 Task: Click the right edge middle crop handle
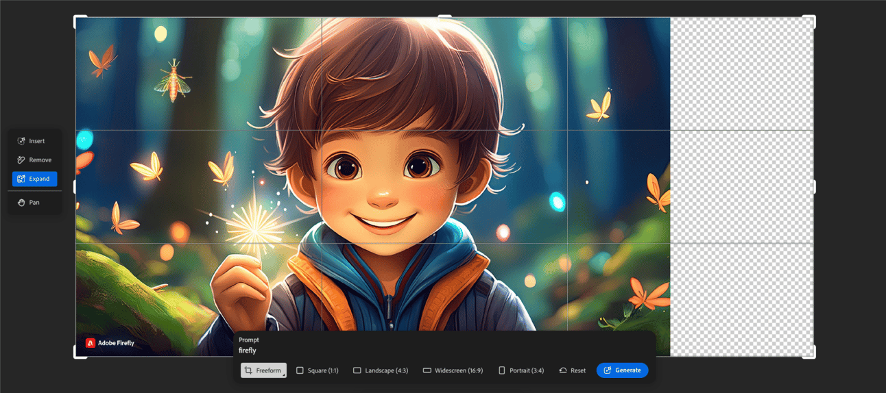(x=814, y=187)
